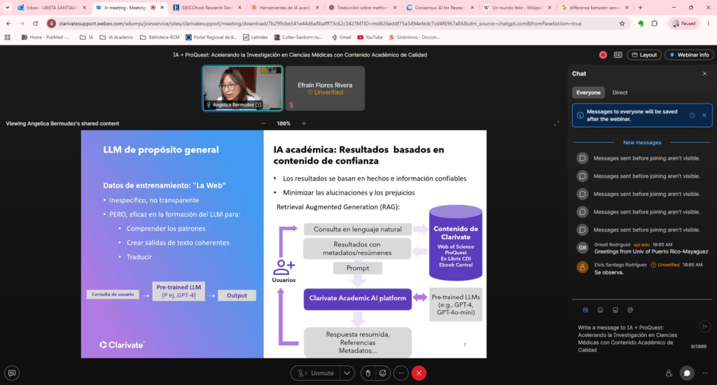
Task: Open the apps grid in bookmarks bar
Action: (7, 38)
